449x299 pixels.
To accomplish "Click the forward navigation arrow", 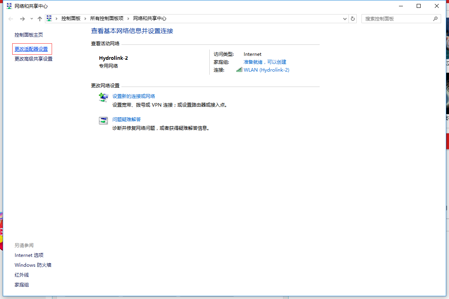I will pos(22,19).
